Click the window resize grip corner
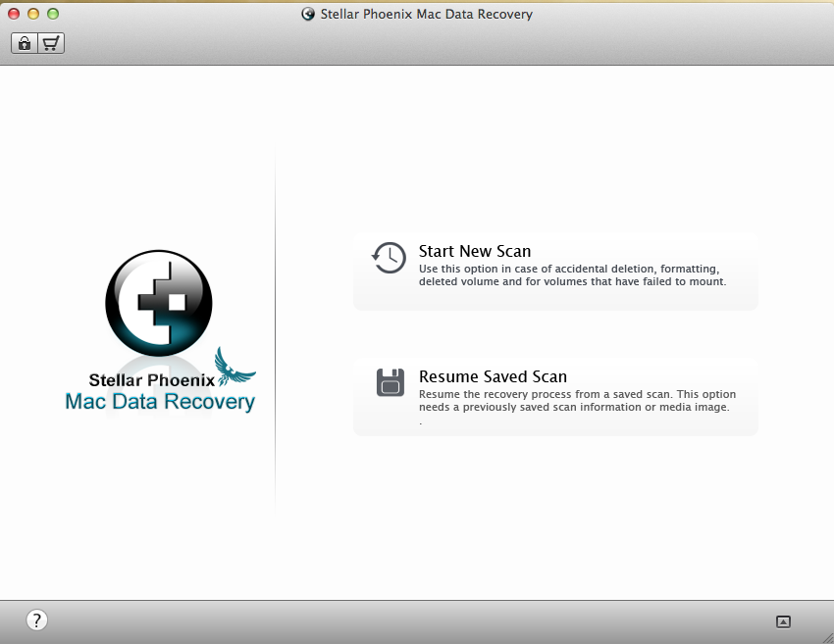Viewport: 834px width, 644px height. [828, 638]
